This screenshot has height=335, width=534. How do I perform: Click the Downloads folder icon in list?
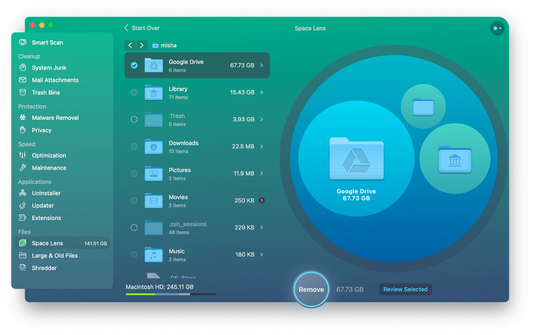(154, 146)
